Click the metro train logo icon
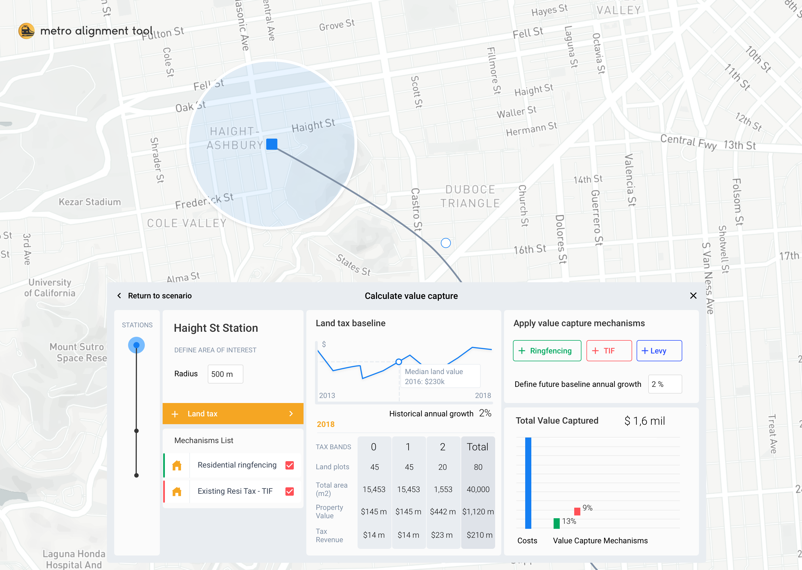This screenshot has width=802, height=570. click(x=26, y=31)
